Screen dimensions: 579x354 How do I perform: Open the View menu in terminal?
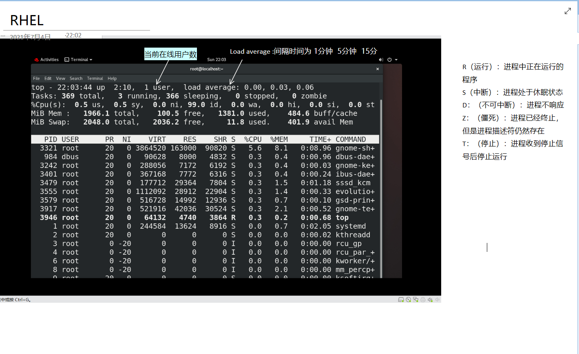pos(60,79)
